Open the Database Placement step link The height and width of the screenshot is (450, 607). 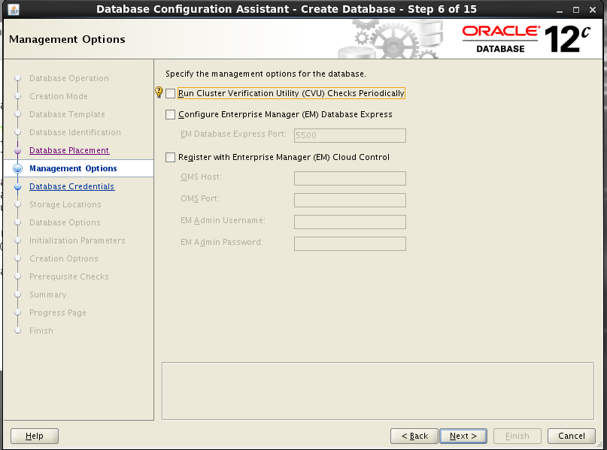[69, 150]
